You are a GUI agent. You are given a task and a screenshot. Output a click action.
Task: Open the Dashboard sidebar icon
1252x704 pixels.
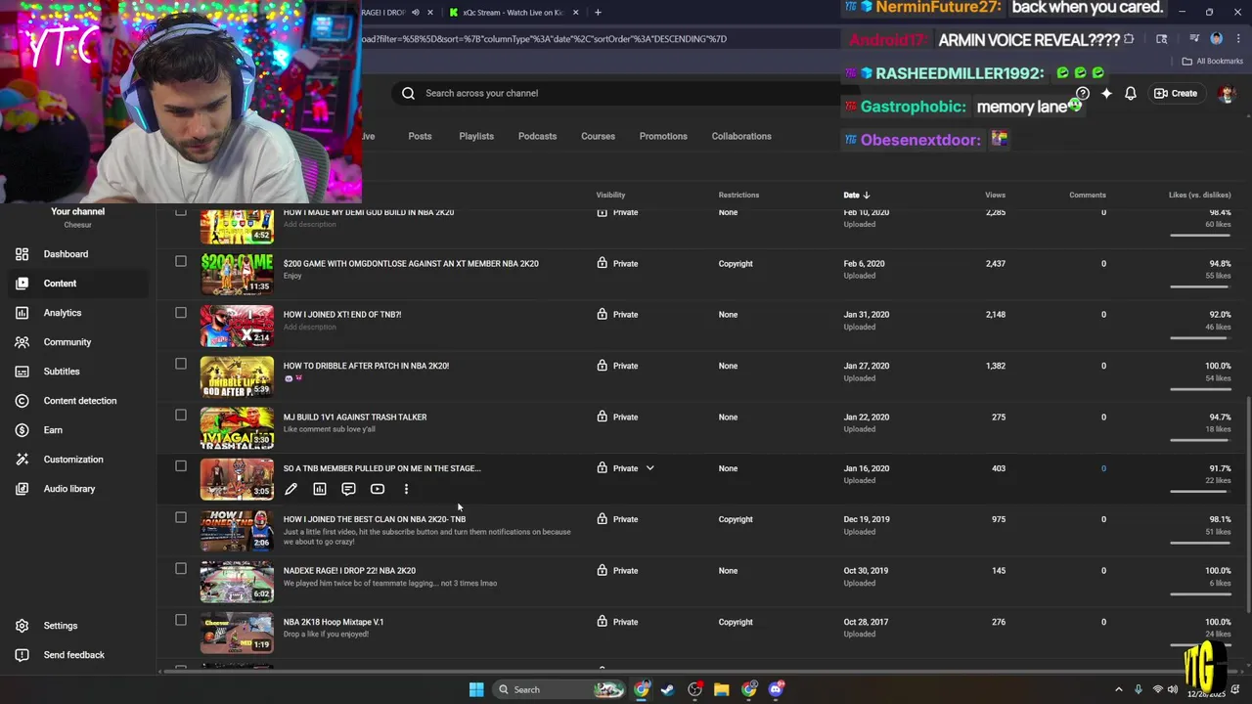(22, 254)
